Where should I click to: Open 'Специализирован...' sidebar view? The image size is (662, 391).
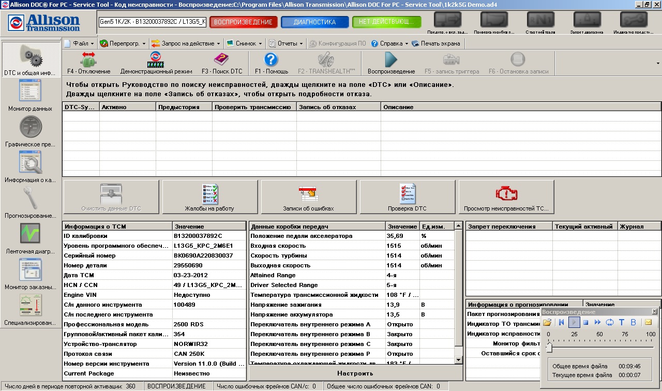click(30, 310)
